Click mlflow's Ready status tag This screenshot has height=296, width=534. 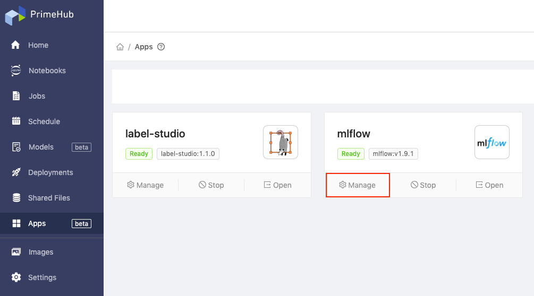[x=351, y=154]
